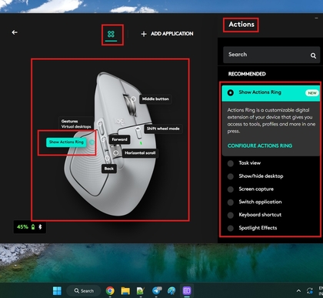323x298 pixels.
Task: Click the magnifier icon in Actions search
Action: click(313, 55)
